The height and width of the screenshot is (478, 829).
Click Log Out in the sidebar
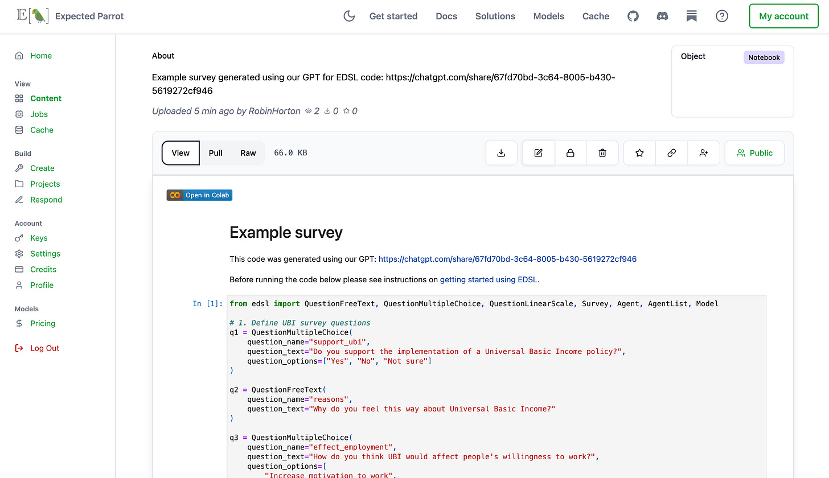45,348
